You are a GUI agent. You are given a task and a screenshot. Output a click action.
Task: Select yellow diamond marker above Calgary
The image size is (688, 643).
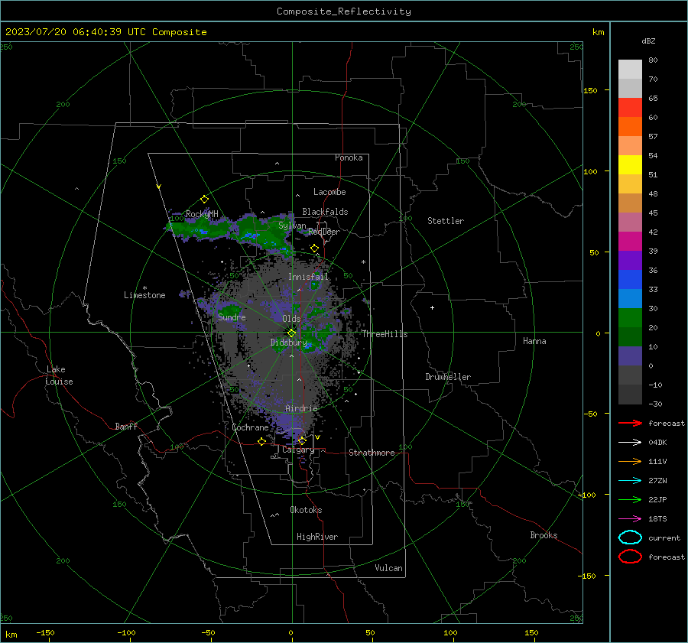[x=302, y=440]
